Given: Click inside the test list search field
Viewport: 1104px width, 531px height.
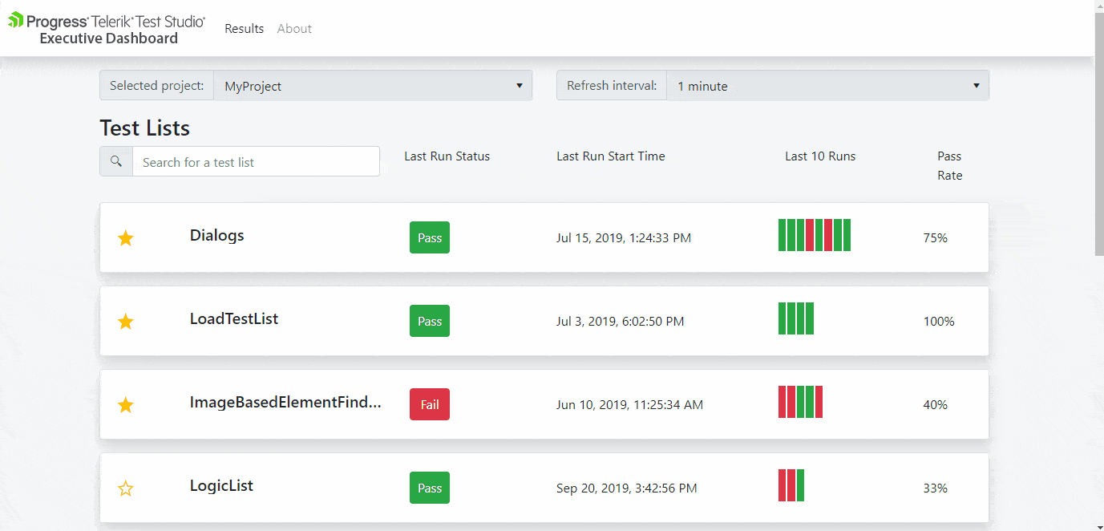Looking at the screenshot, I should click(256, 161).
